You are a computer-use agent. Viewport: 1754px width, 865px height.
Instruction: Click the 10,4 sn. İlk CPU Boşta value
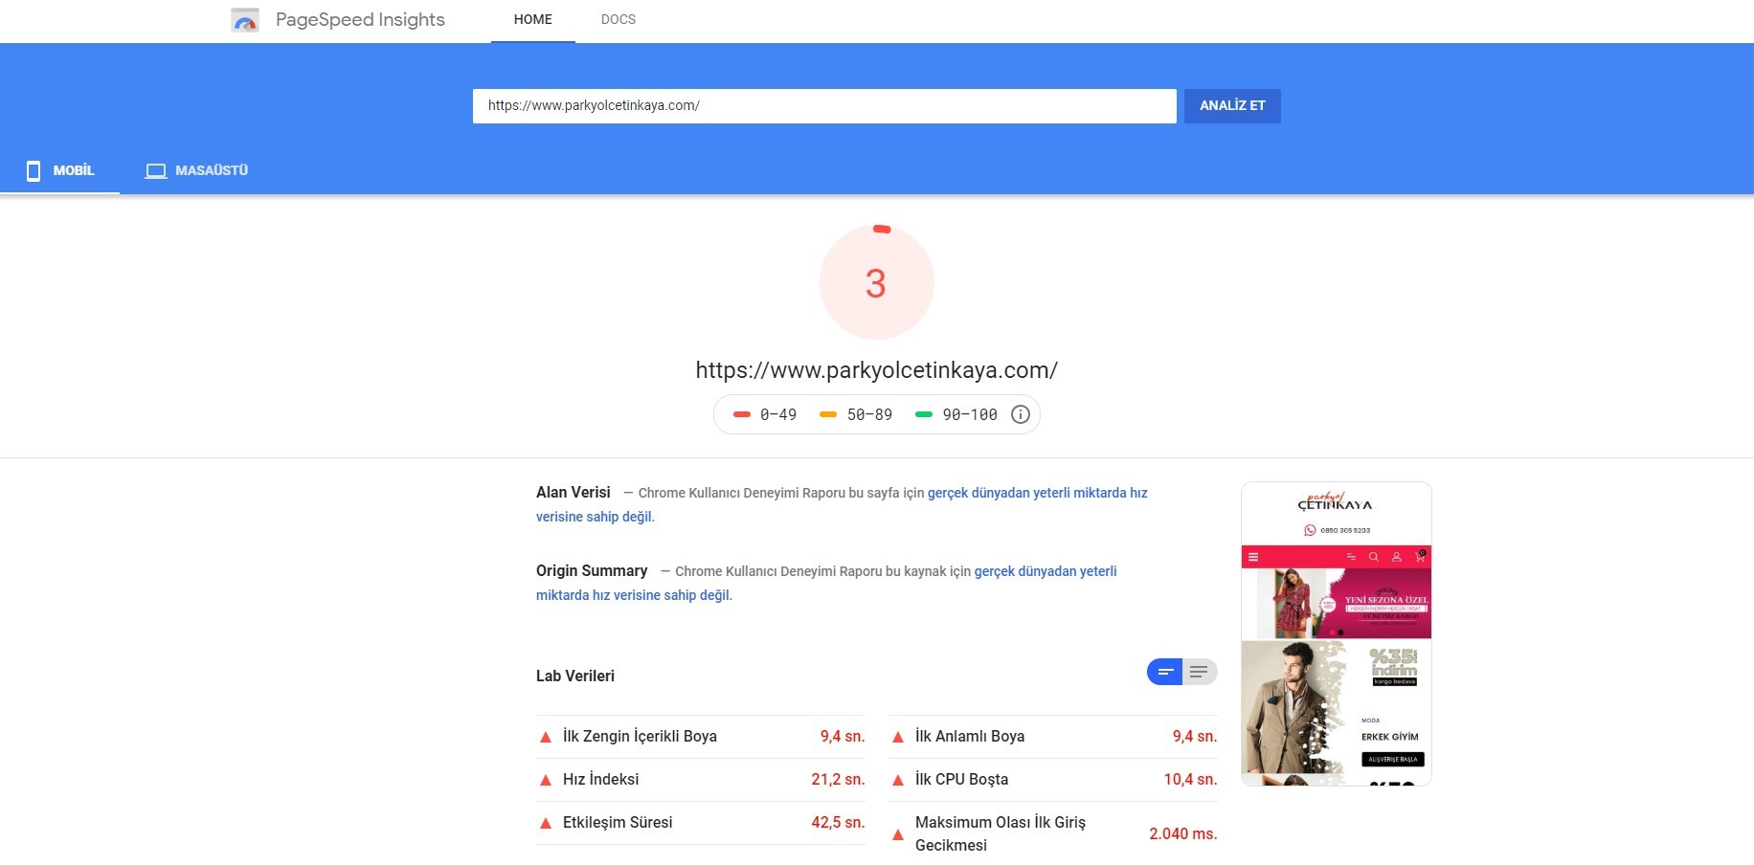coord(1190,780)
